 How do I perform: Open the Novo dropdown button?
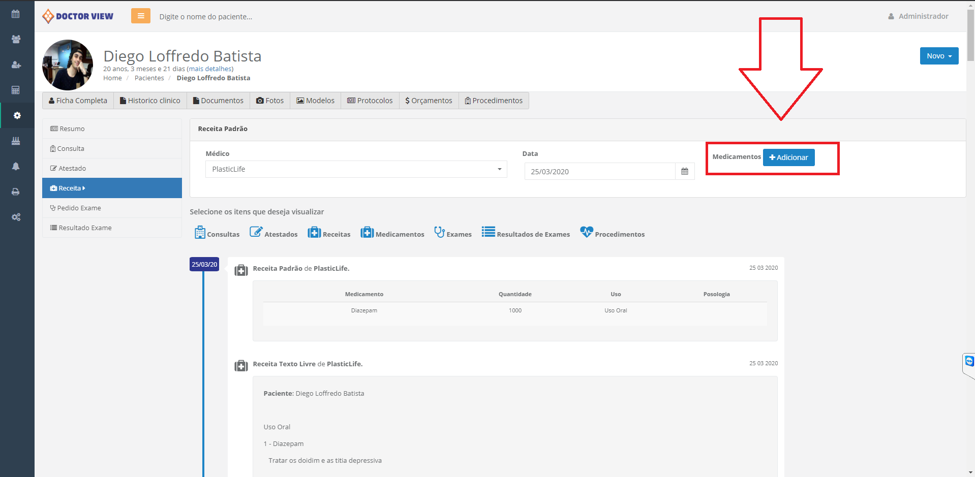(939, 56)
